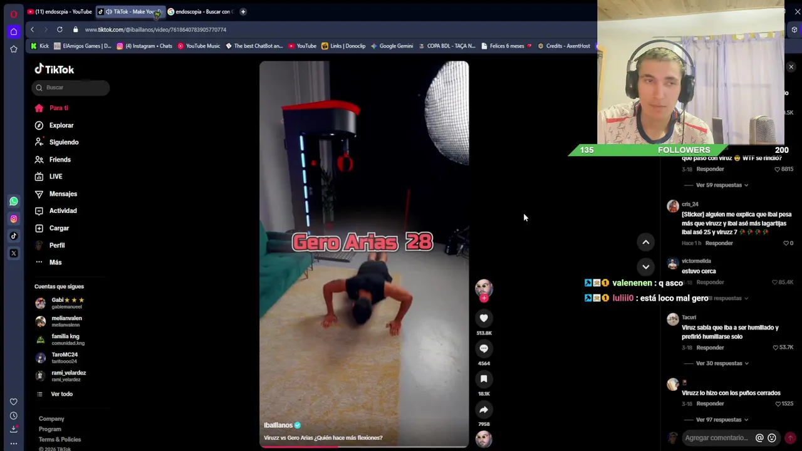Open ibaillanos username on video
Image resolution: width=802 pixels, height=451 pixels.
tap(278, 425)
